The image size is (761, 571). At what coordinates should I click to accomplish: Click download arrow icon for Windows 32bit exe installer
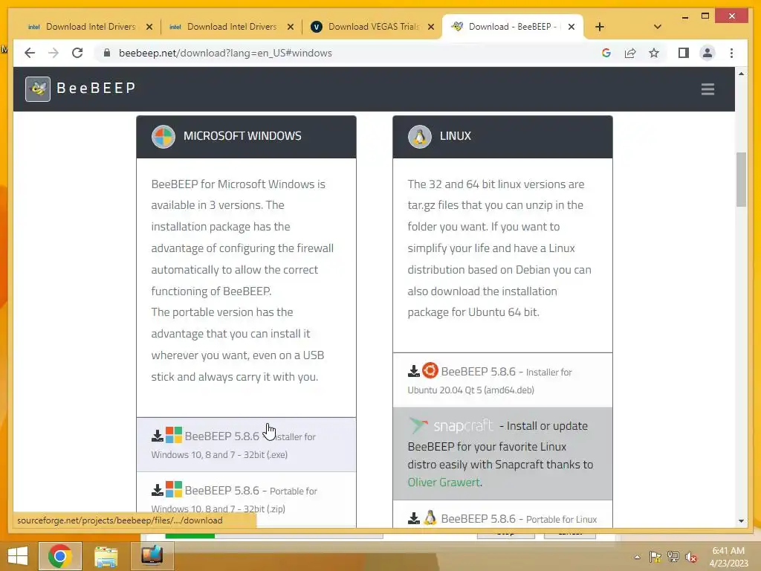(158, 436)
